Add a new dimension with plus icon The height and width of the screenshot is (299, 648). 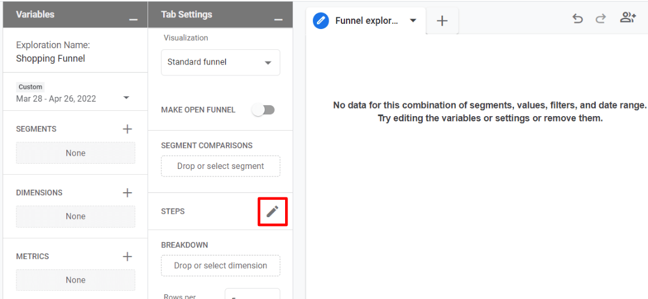pyautogui.click(x=128, y=193)
